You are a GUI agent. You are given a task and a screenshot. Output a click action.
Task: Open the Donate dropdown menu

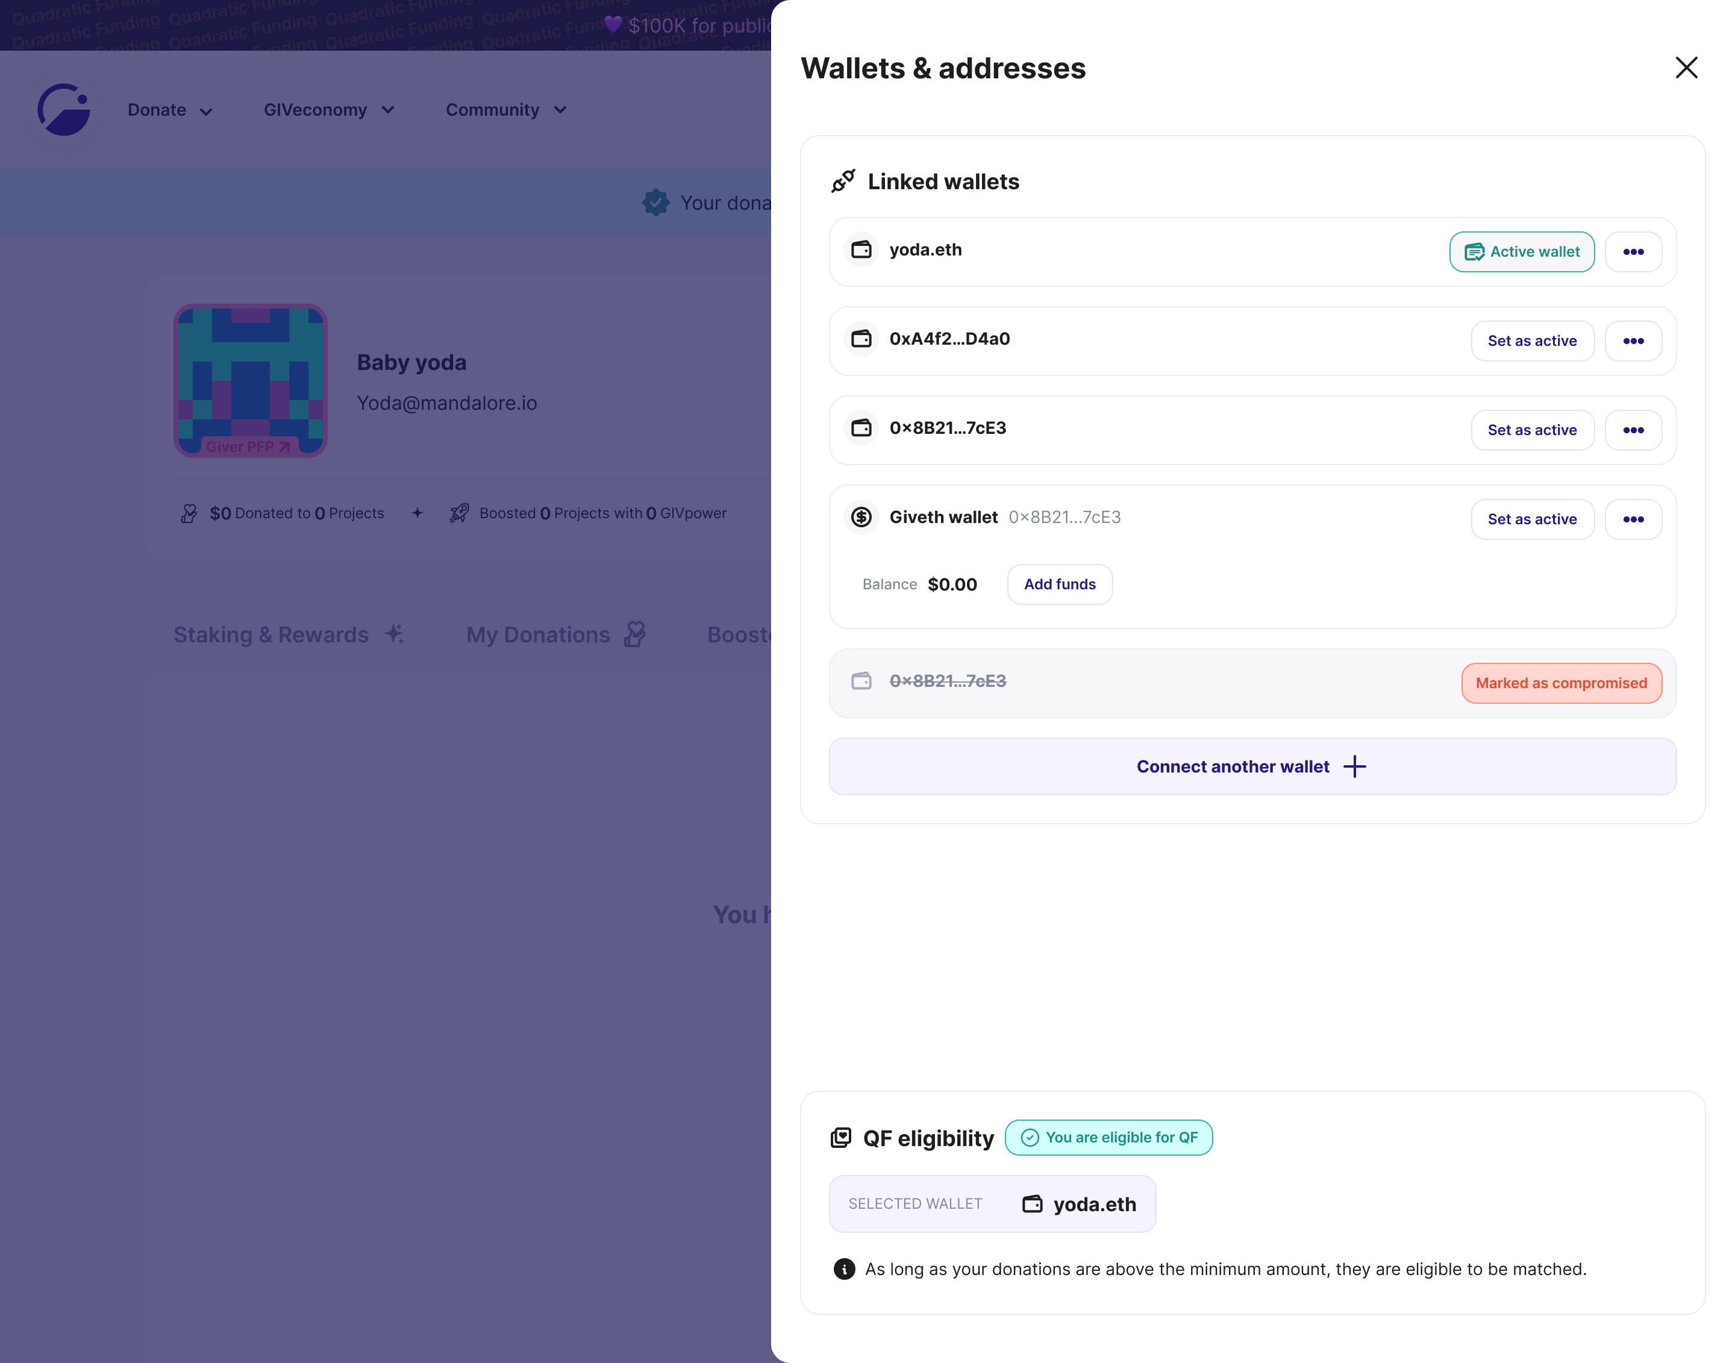pyautogui.click(x=170, y=110)
